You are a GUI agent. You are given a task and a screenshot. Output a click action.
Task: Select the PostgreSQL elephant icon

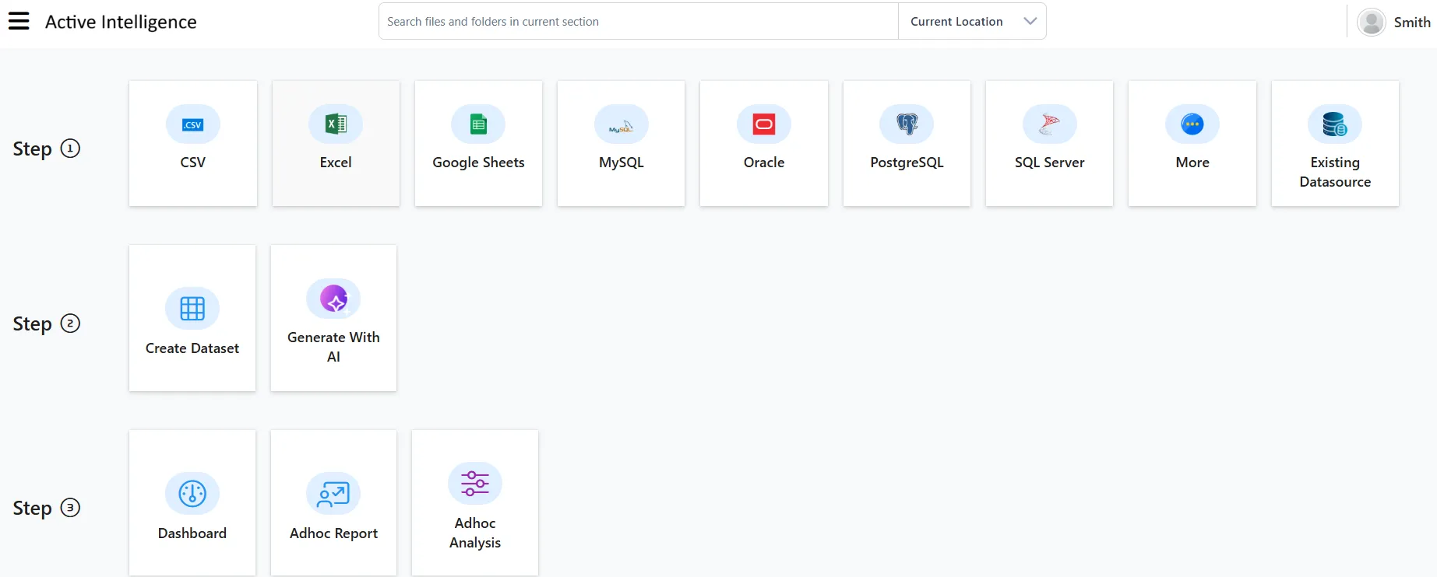click(907, 124)
